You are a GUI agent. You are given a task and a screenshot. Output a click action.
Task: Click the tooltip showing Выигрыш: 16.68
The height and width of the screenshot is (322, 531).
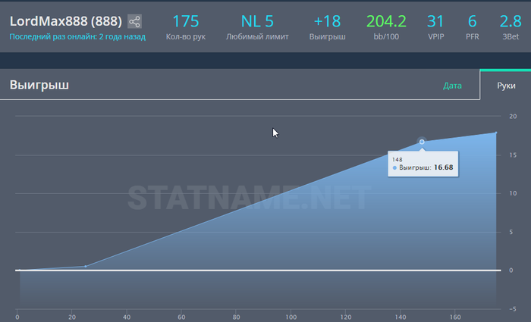point(423,164)
